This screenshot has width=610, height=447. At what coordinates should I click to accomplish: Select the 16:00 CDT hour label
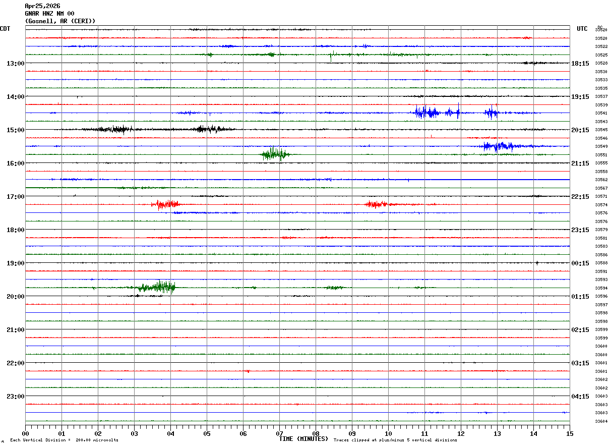click(15, 163)
